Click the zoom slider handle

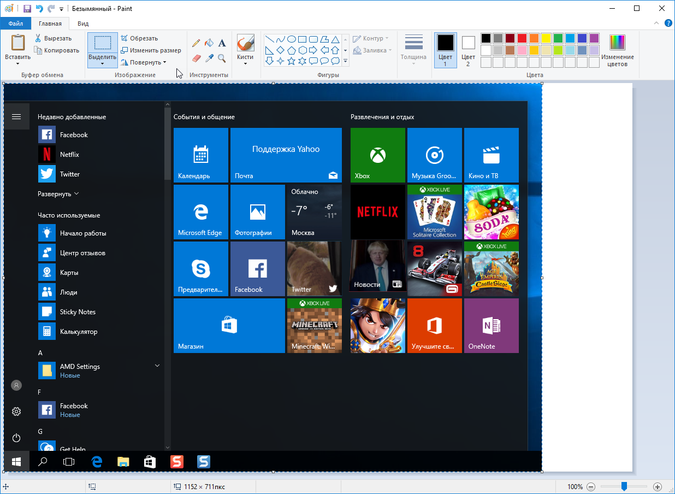click(624, 486)
